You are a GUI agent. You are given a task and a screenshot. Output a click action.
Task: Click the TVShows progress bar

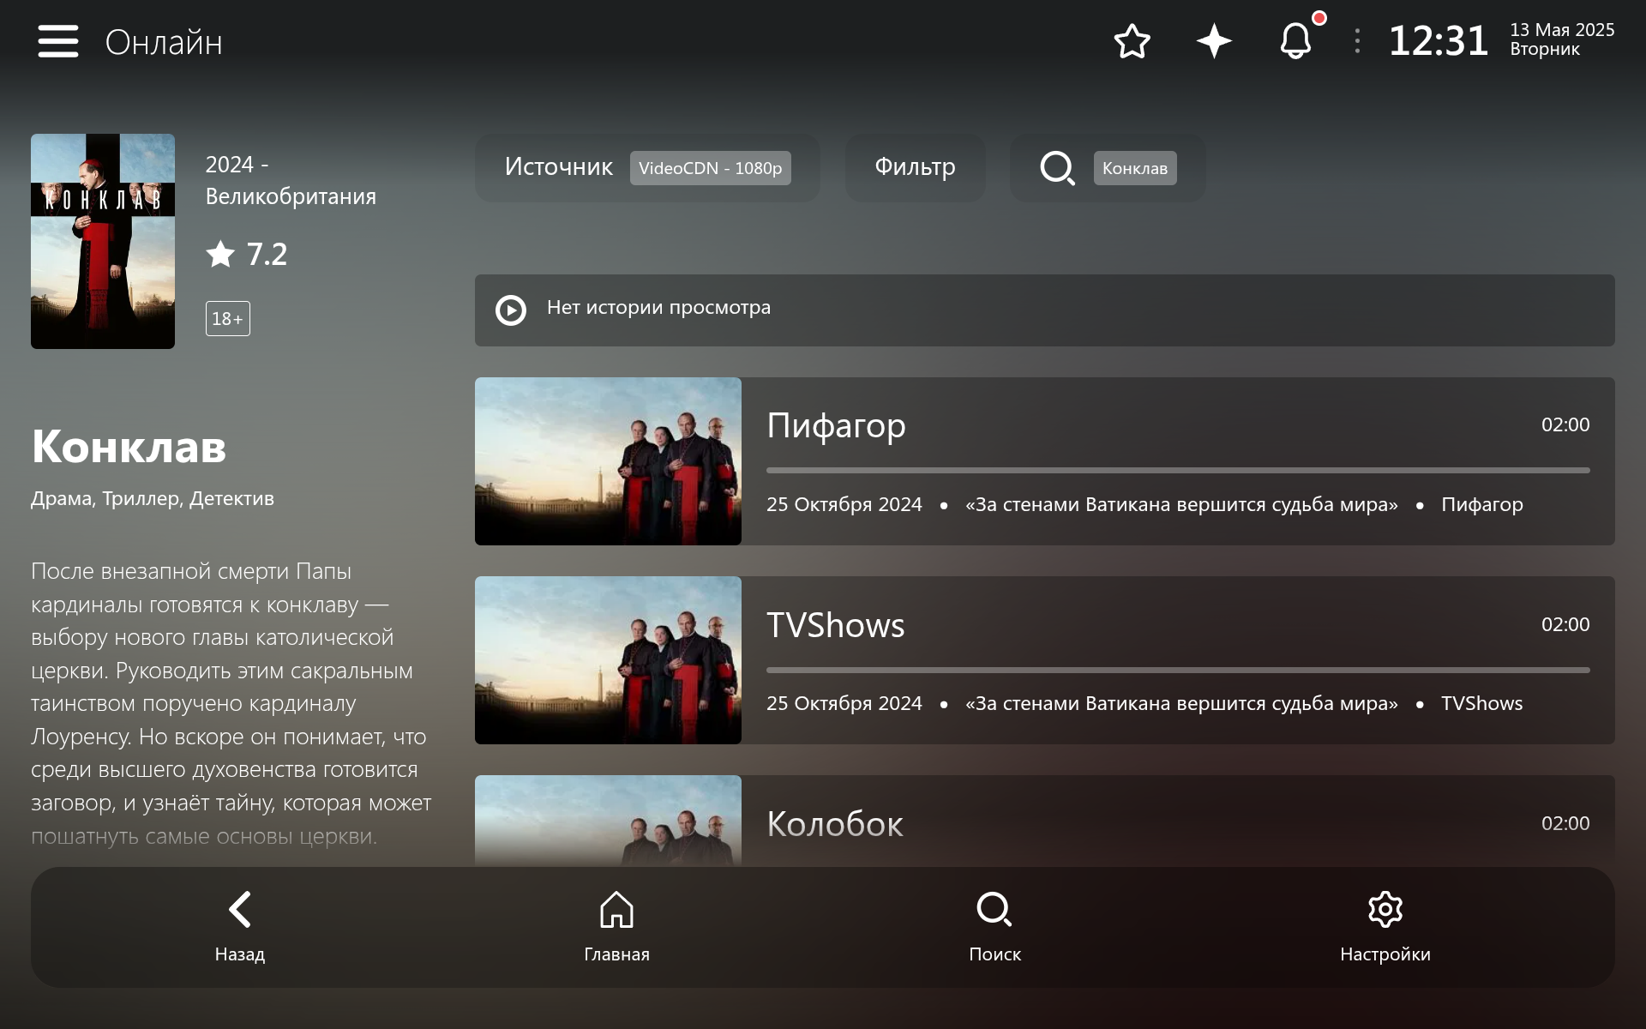tap(1177, 670)
